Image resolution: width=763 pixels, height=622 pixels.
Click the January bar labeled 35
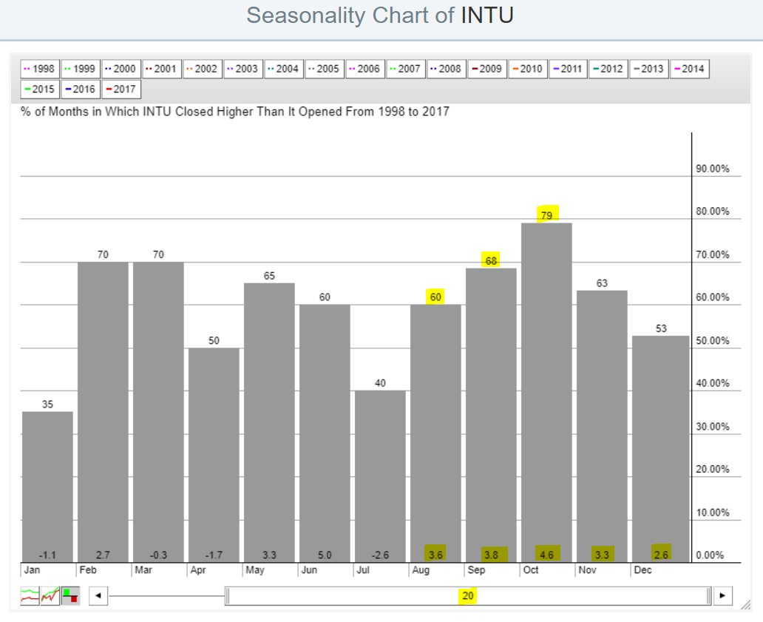click(x=47, y=487)
